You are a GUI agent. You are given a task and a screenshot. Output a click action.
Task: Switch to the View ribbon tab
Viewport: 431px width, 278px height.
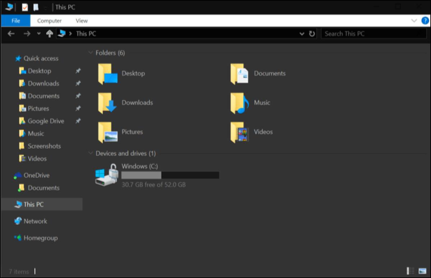point(82,20)
